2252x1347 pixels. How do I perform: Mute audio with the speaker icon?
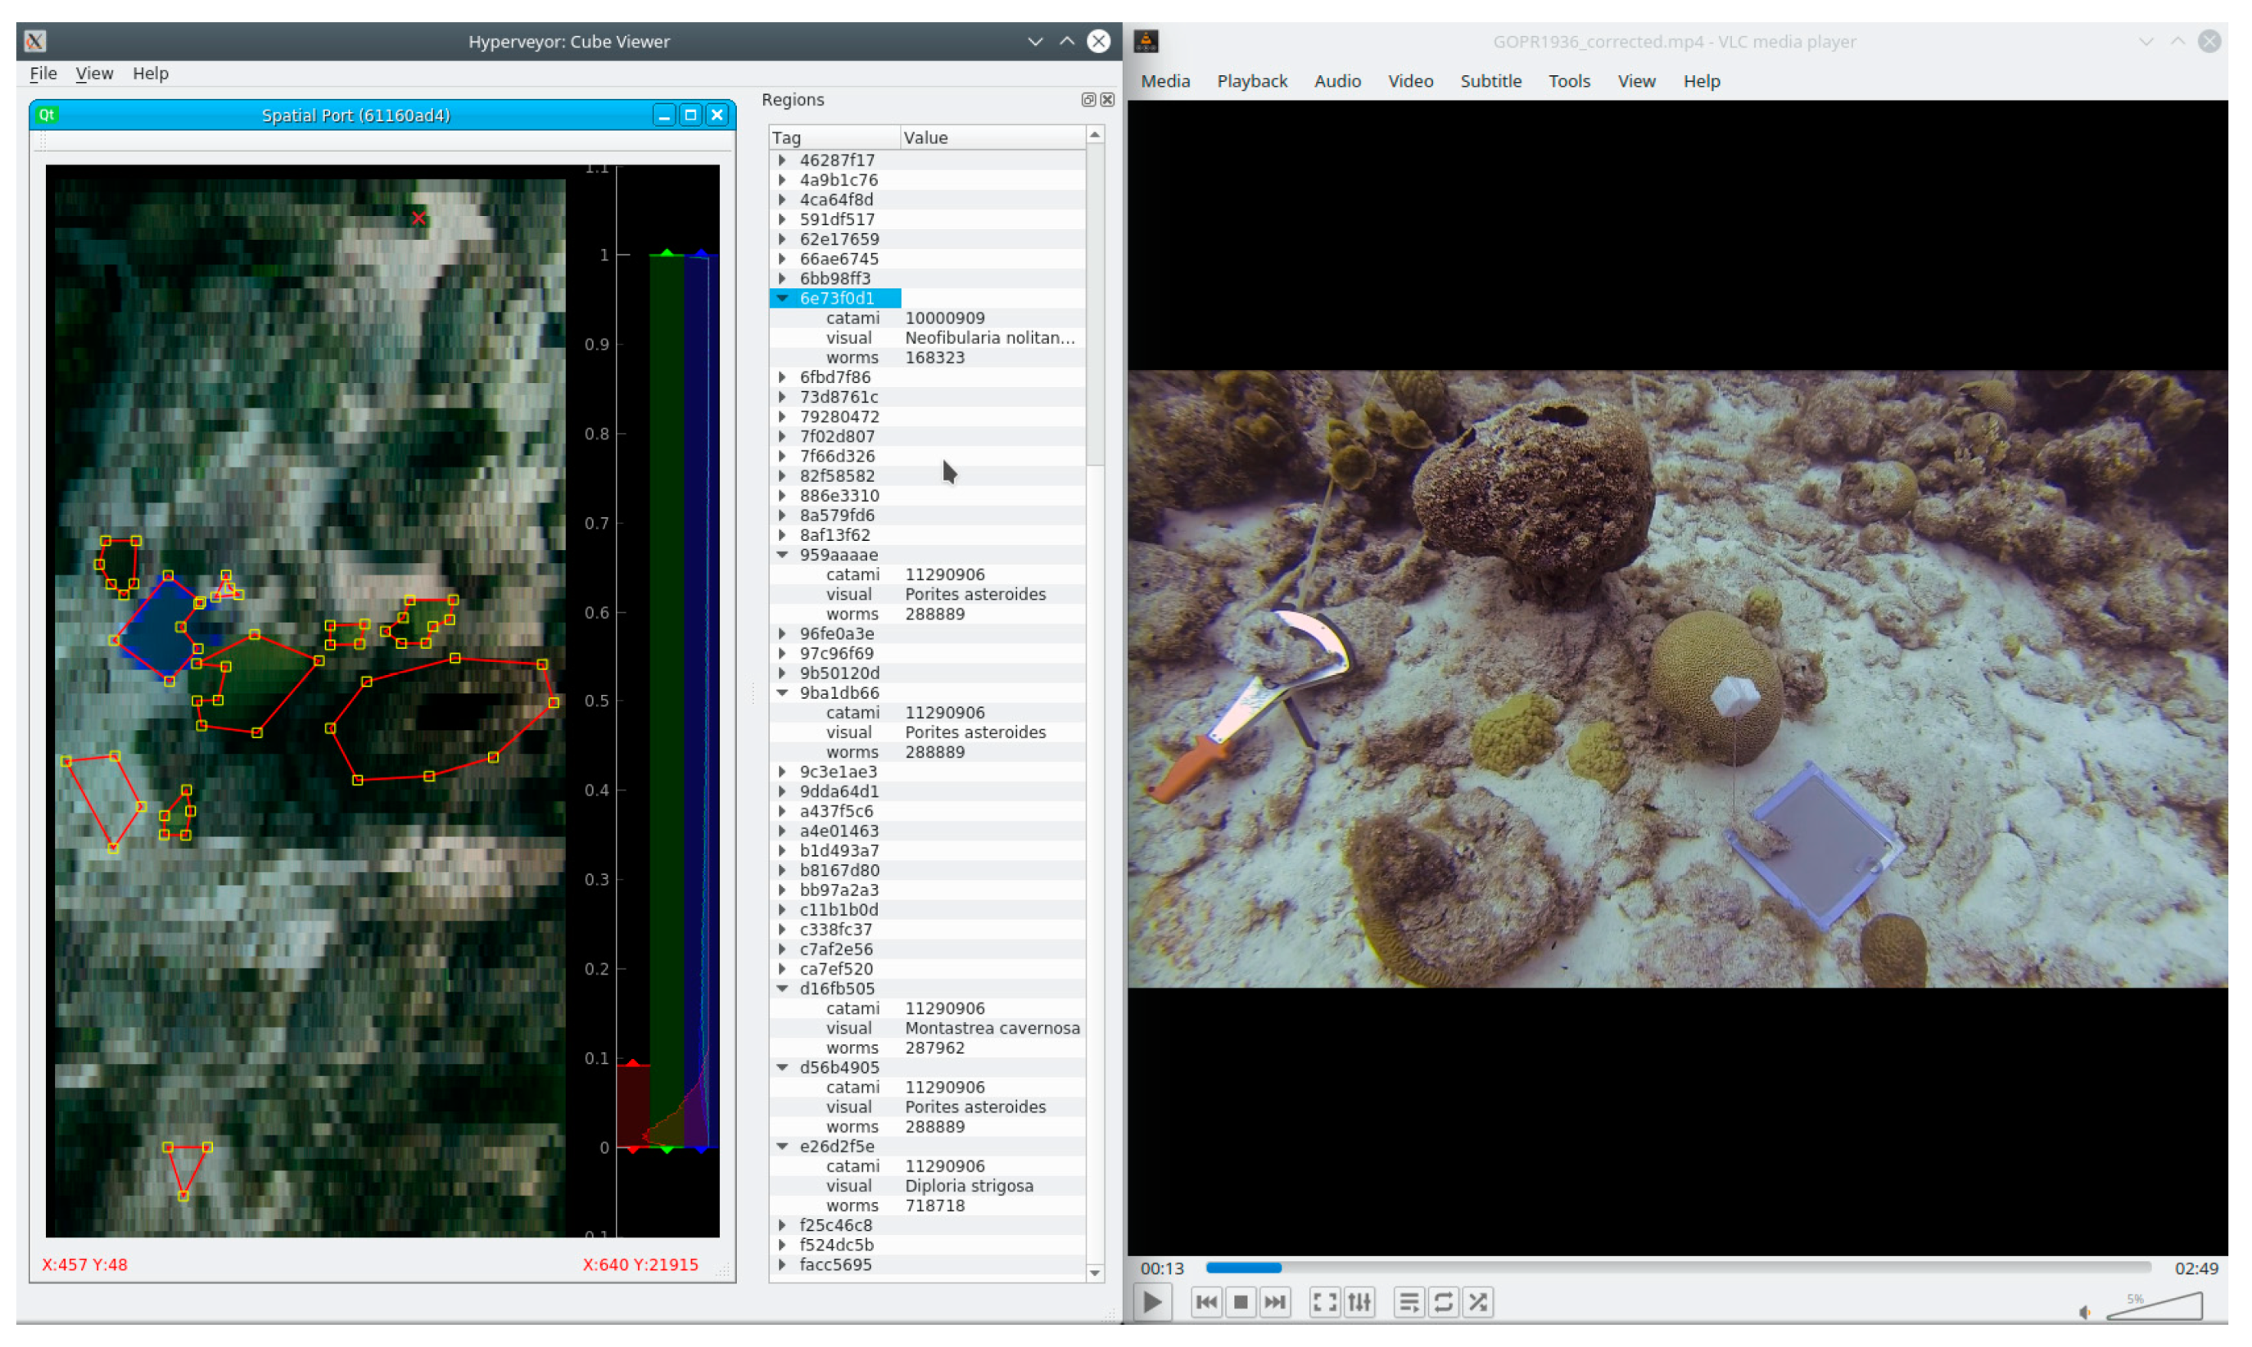tap(2085, 1312)
